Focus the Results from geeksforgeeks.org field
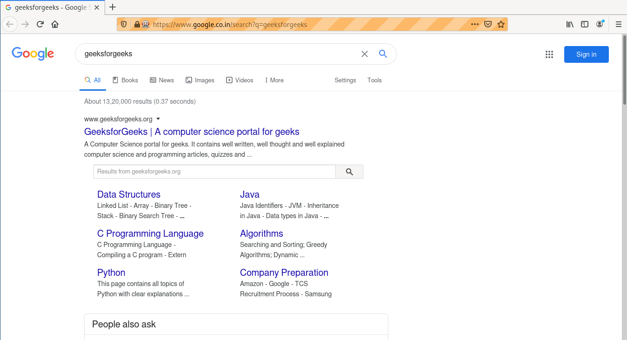This screenshot has height=340, width=627. 214,172
